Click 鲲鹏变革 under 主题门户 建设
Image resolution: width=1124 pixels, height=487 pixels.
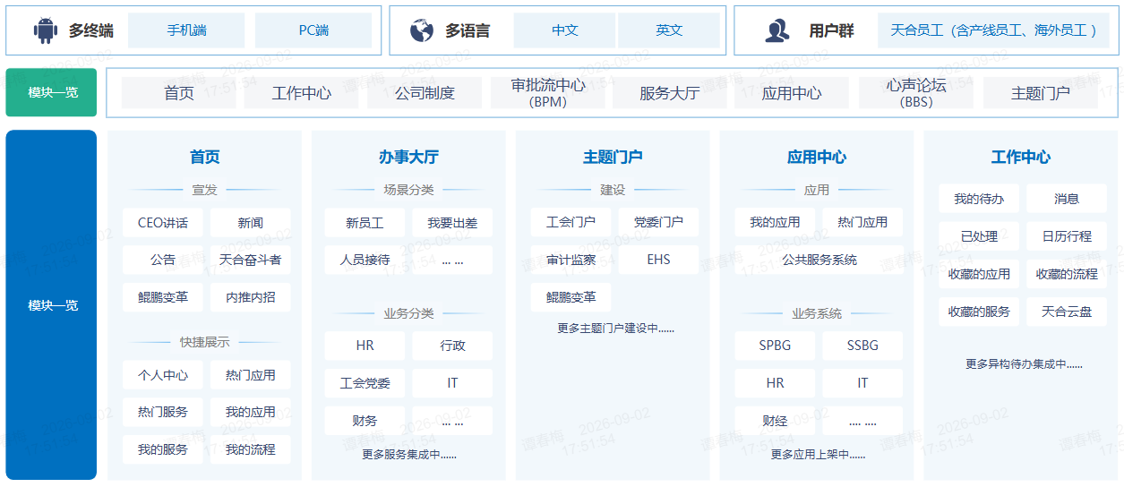point(571,297)
